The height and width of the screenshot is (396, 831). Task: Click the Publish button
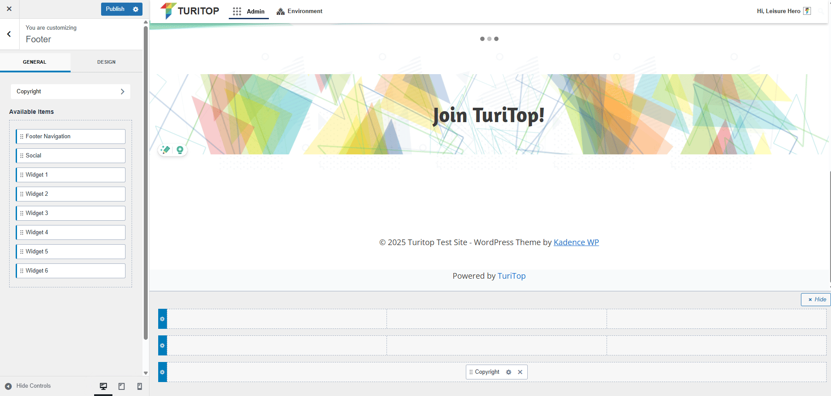[x=115, y=9]
